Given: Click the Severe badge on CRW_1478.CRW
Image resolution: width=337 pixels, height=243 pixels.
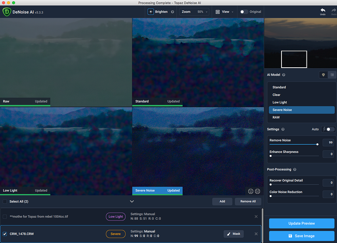Looking at the screenshot, I should tap(116, 234).
